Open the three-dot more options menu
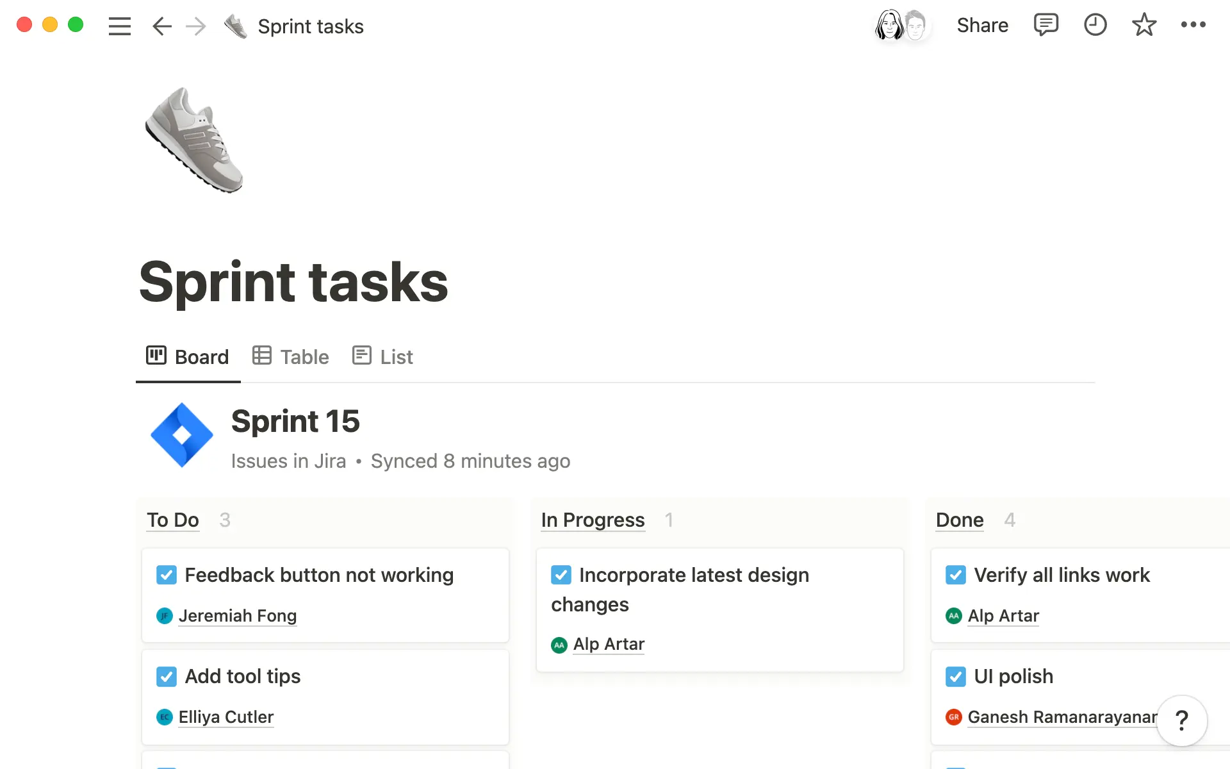The height and width of the screenshot is (769, 1230). (1193, 25)
